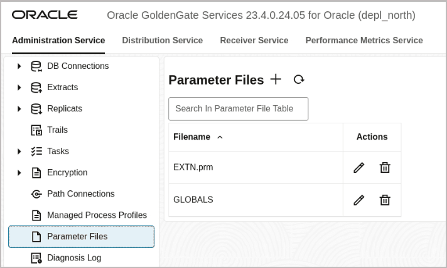Edit the EXTN.prm file using pencil icon

click(x=358, y=167)
